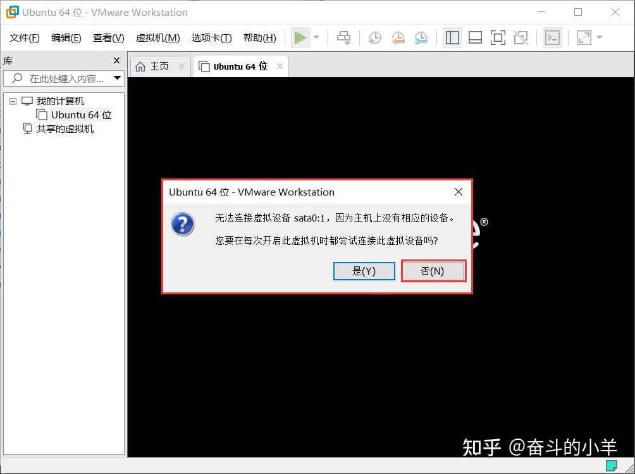Click 是(Y) in the dialog
This screenshot has width=635, height=474.
coord(364,271)
